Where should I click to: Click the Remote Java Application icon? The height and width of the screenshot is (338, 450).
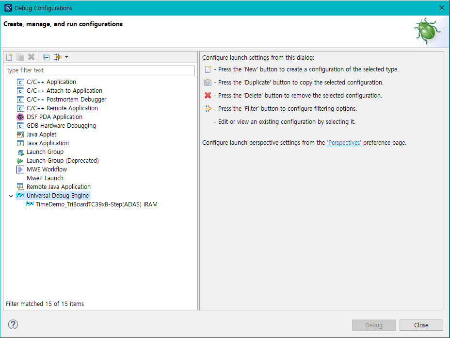(20, 187)
